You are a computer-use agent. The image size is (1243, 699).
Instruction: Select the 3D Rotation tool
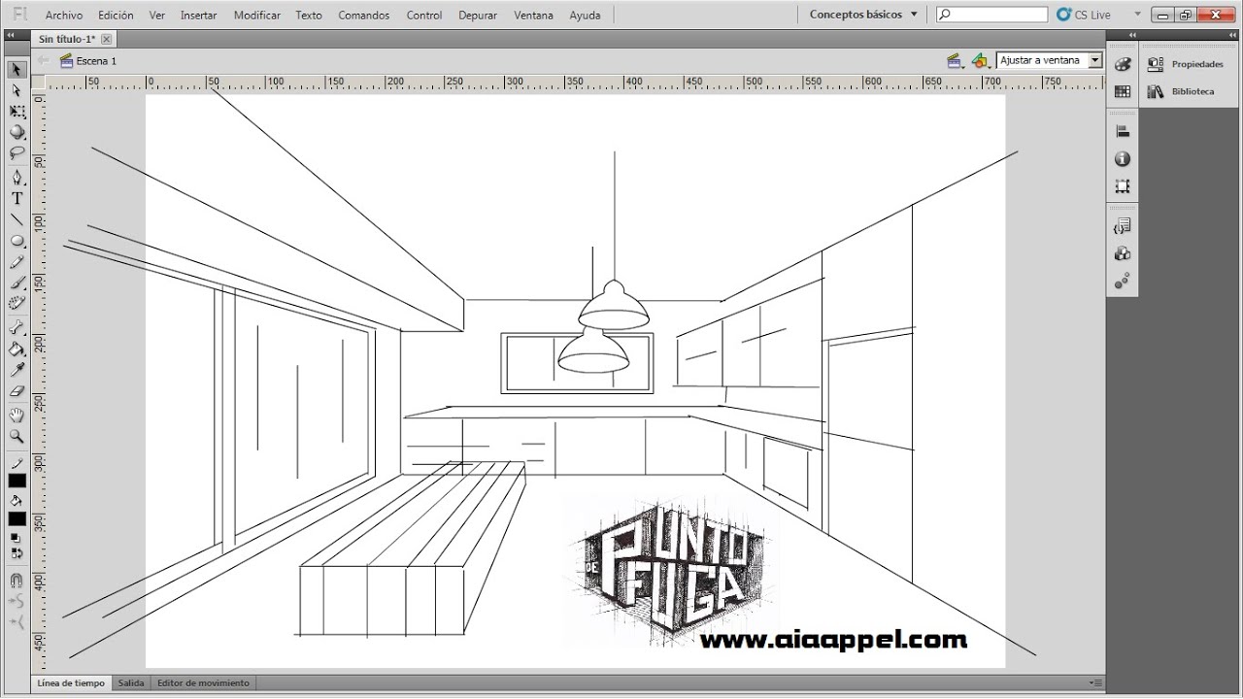coord(17,132)
